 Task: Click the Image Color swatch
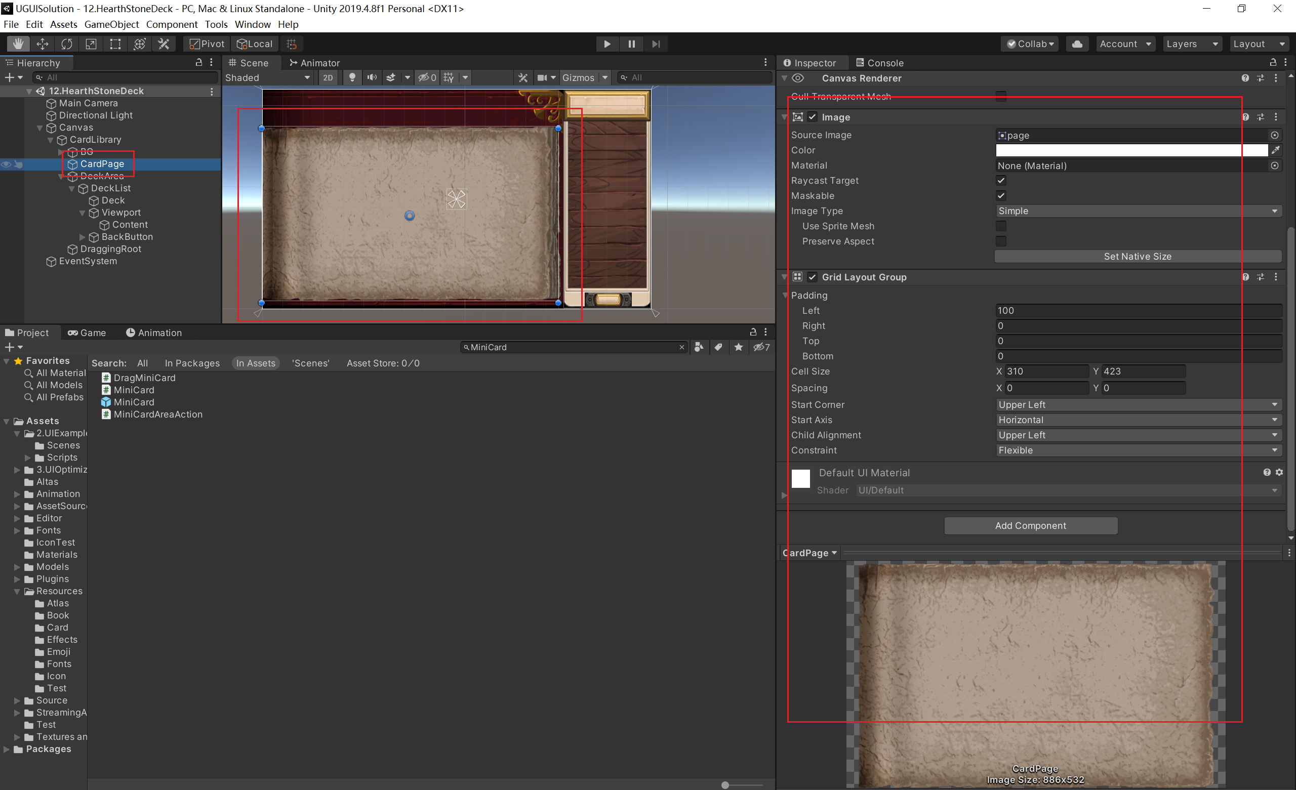(x=1131, y=150)
